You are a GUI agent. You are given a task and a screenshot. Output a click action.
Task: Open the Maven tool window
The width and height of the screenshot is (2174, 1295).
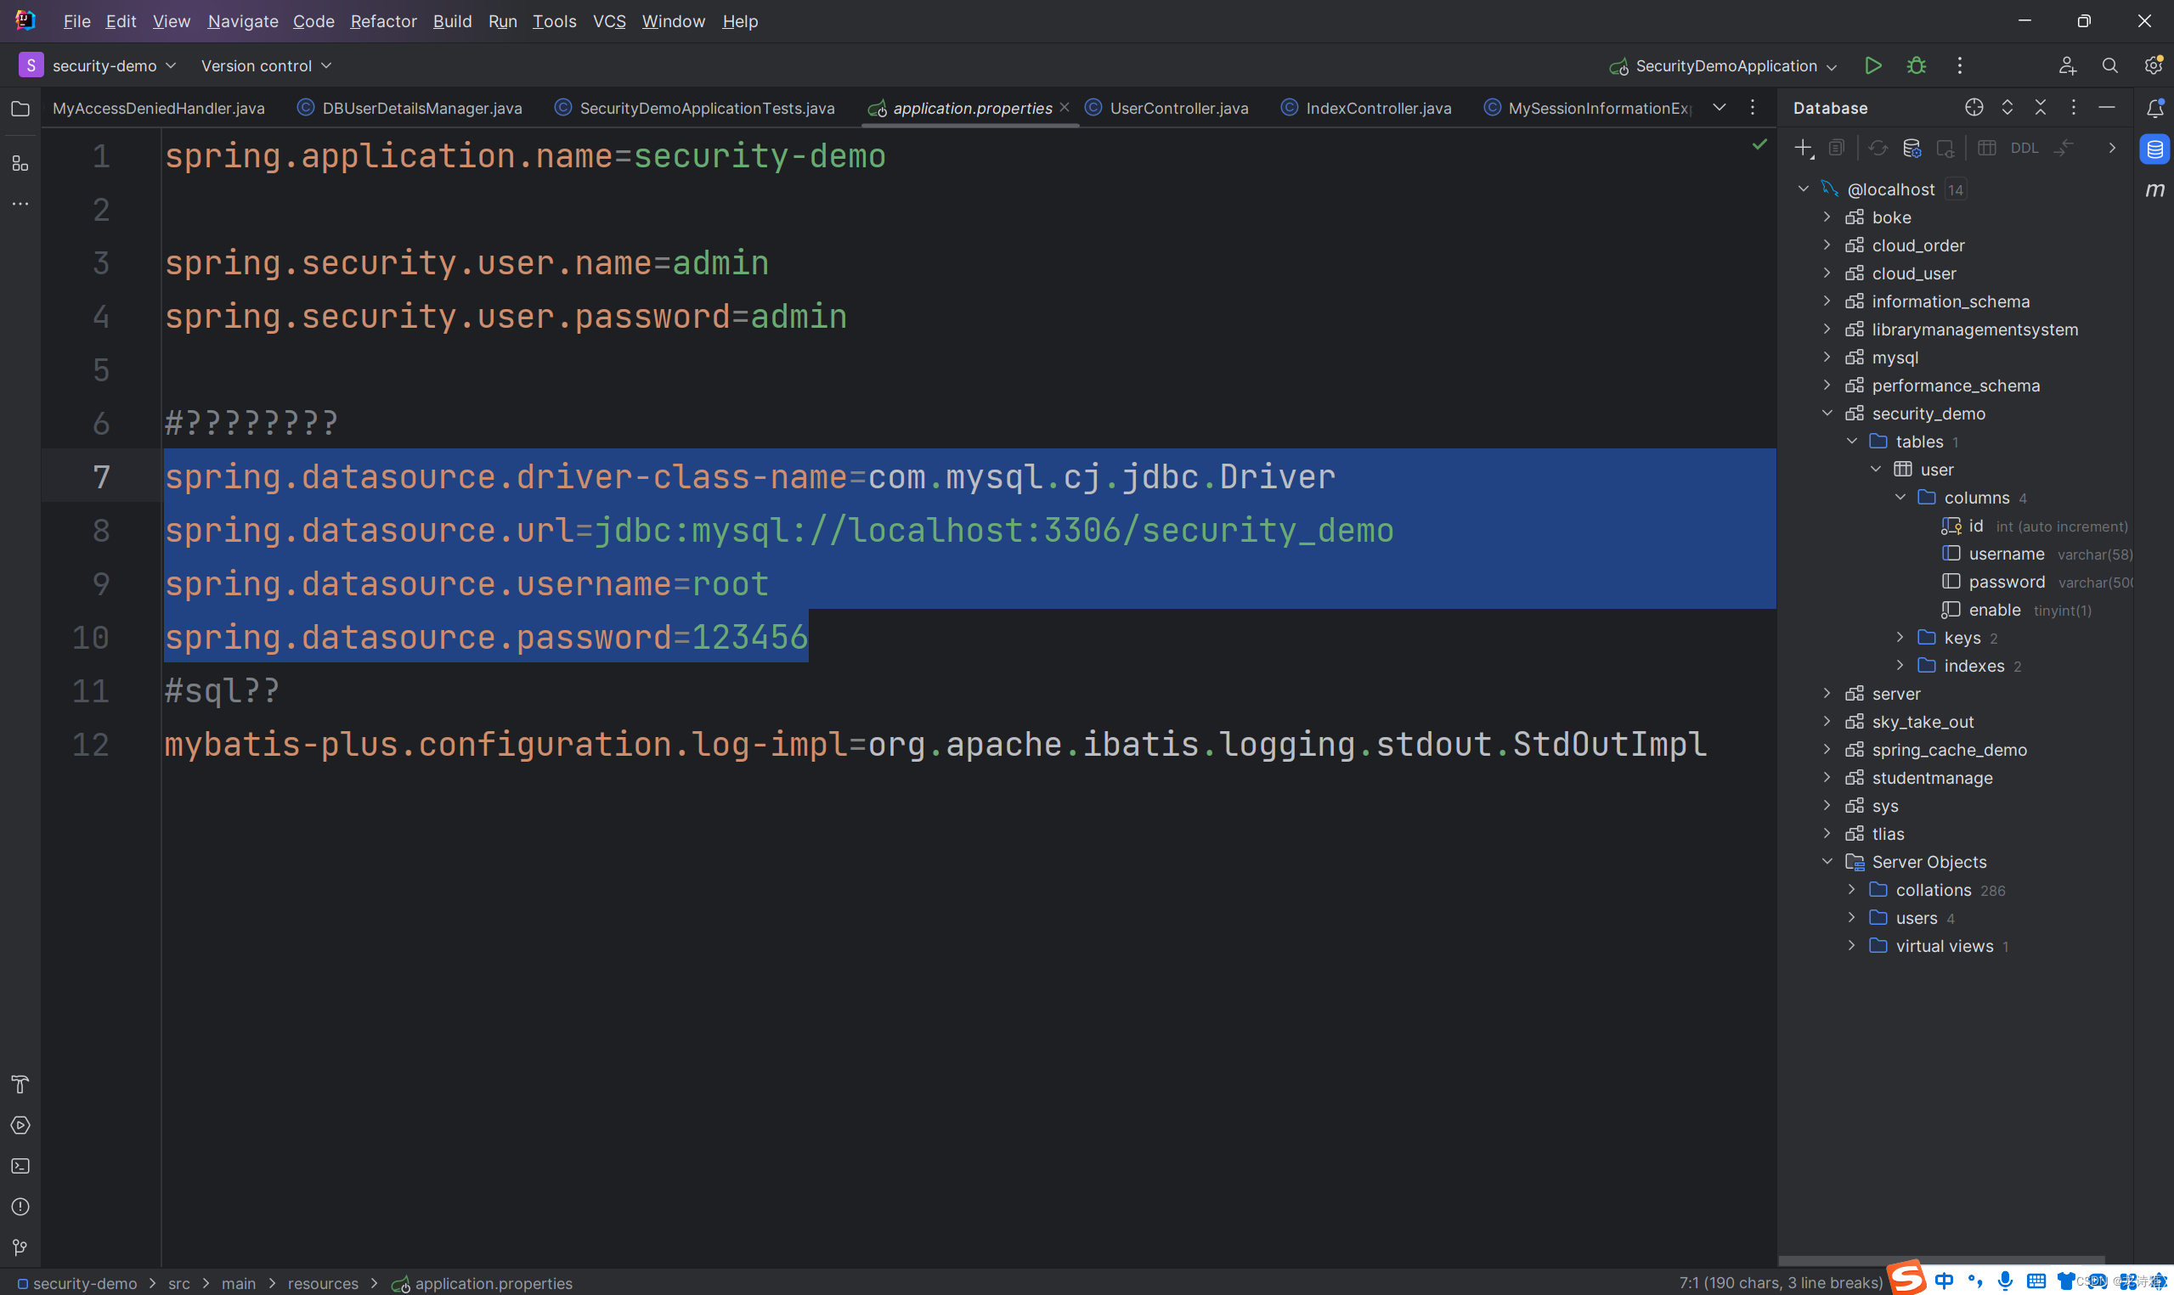tap(2154, 189)
